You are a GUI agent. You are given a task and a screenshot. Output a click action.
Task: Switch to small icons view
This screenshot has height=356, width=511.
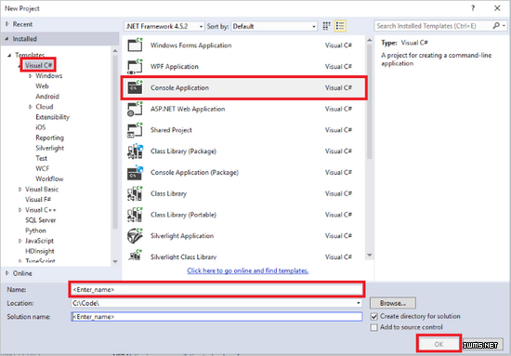pos(326,26)
